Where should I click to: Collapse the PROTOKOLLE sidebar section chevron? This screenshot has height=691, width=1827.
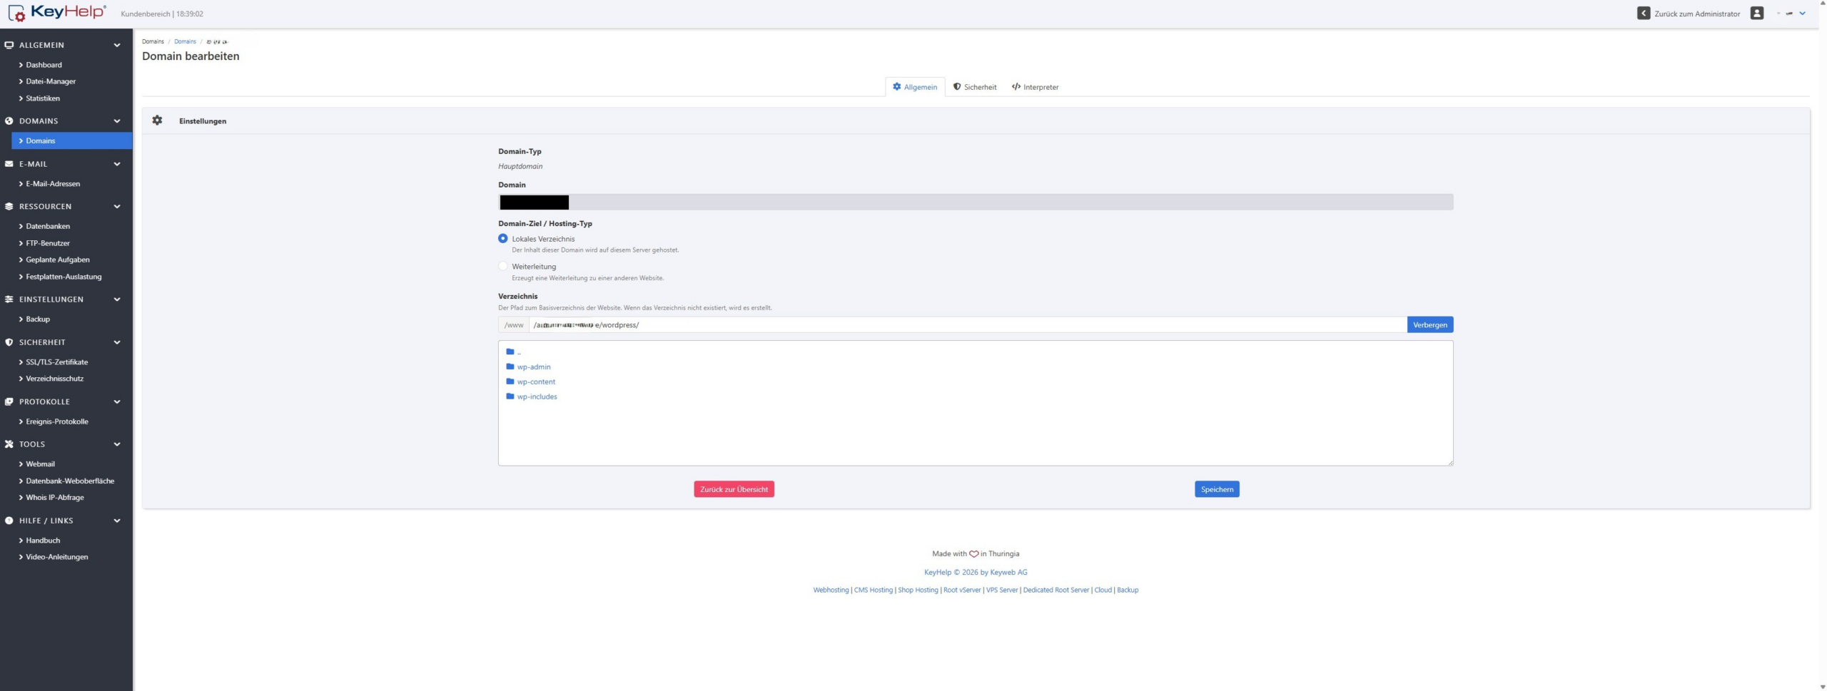tap(117, 401)
